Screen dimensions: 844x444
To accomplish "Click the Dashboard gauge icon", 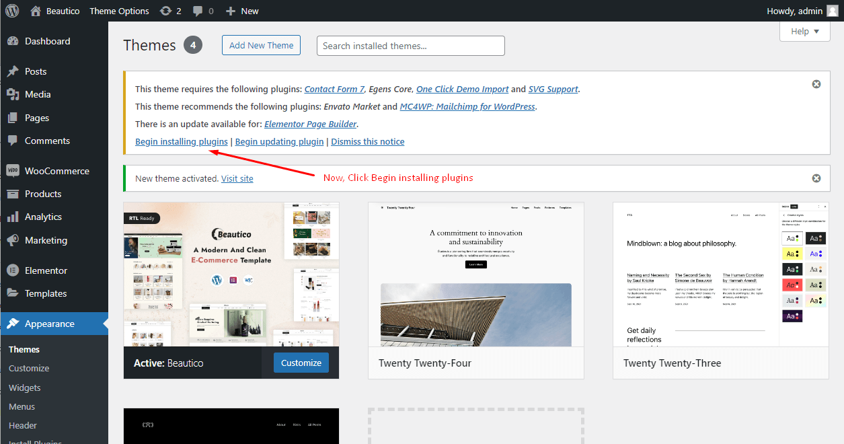I will 13,41.
